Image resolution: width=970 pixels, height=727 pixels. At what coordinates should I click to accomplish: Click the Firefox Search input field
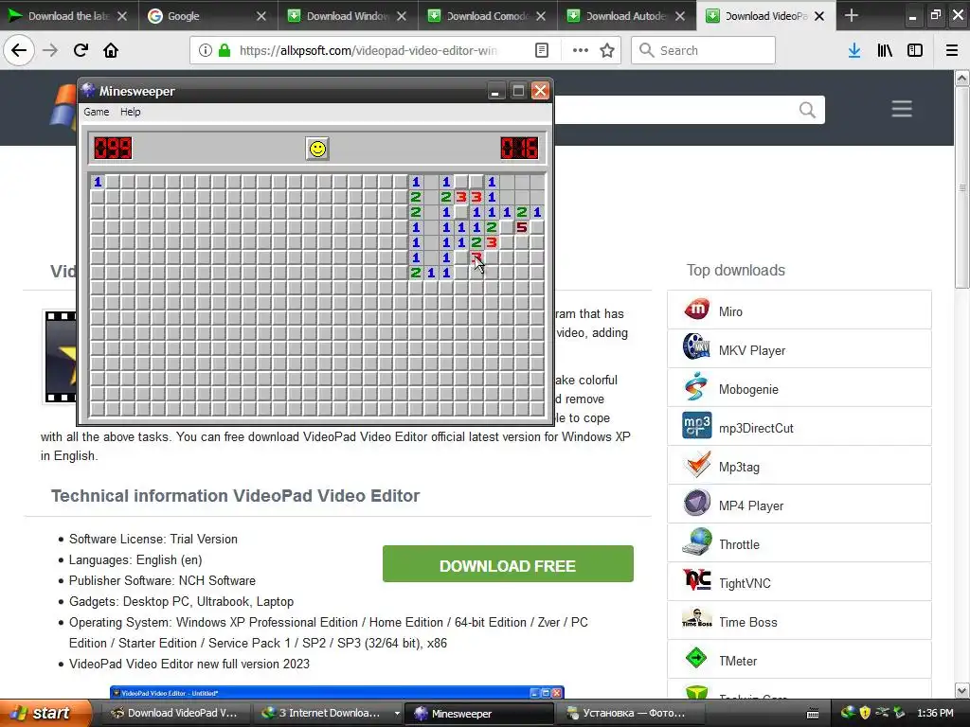click(x=703, y=50)
